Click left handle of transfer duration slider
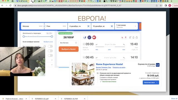 pos(24,36)
